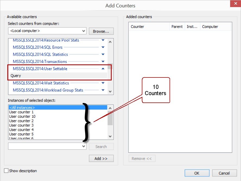Click the instances list scrollbar thumb
This screenshot has height=181, width=241.
pyautogui.click(x=110, y=118)
